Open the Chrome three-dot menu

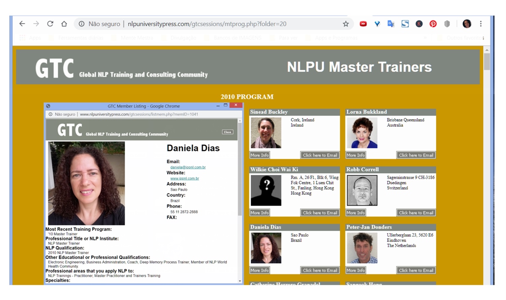(481, 24)
